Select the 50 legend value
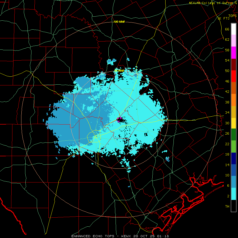238x238 pixels. [x=227, y=71]
